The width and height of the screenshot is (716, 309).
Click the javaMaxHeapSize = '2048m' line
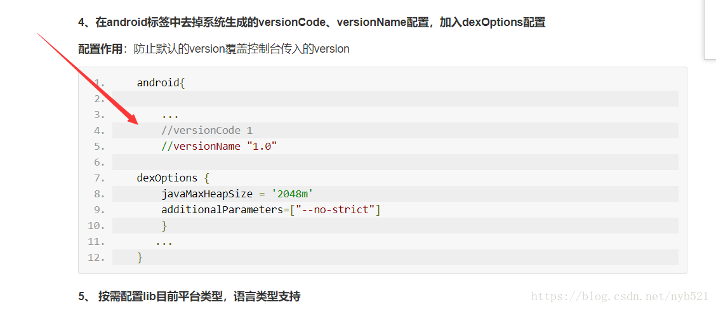click(x=237, y=194)
